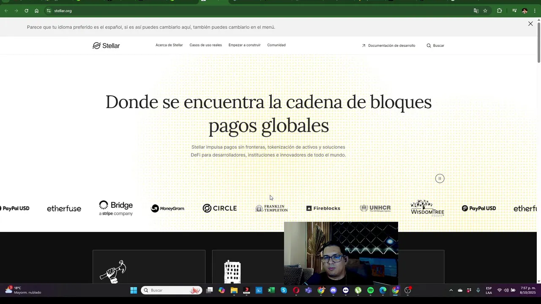This screenshot has height=304, width=541.
Task: Open Copilot from the taskbar
Action: pyautogui.click(x=222, y=290)
